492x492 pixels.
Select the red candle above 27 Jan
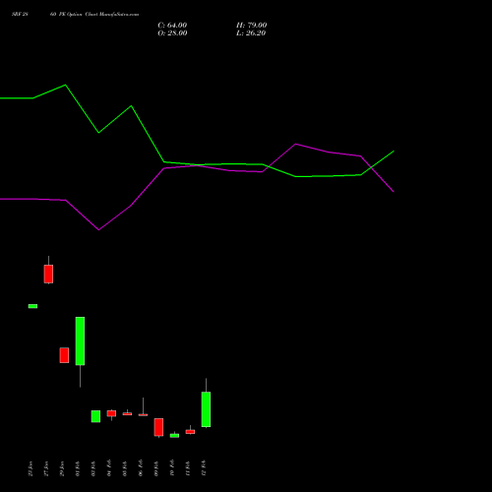coord(48,274)
